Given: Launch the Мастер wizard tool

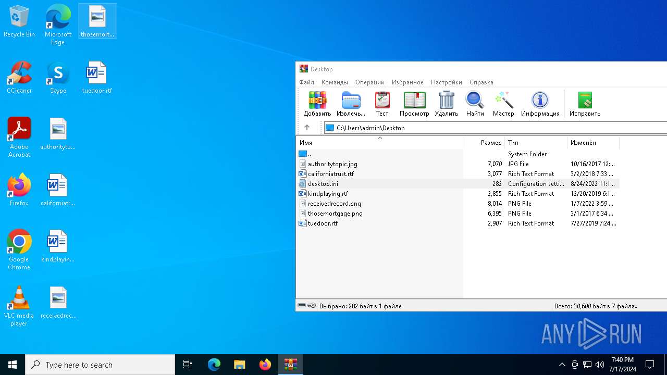Looking at the screenshot, I should (x=503, y=104).
